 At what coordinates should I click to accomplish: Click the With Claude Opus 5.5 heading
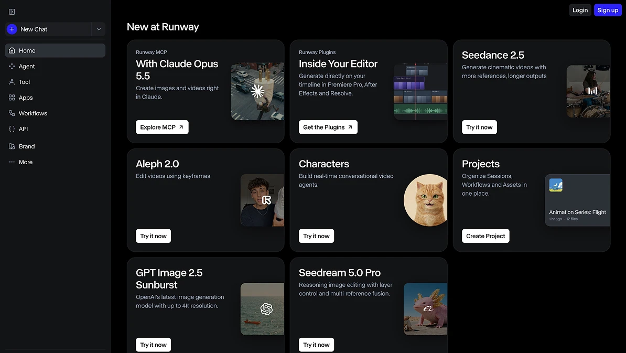pyautogui.click(x=177, y=70)
